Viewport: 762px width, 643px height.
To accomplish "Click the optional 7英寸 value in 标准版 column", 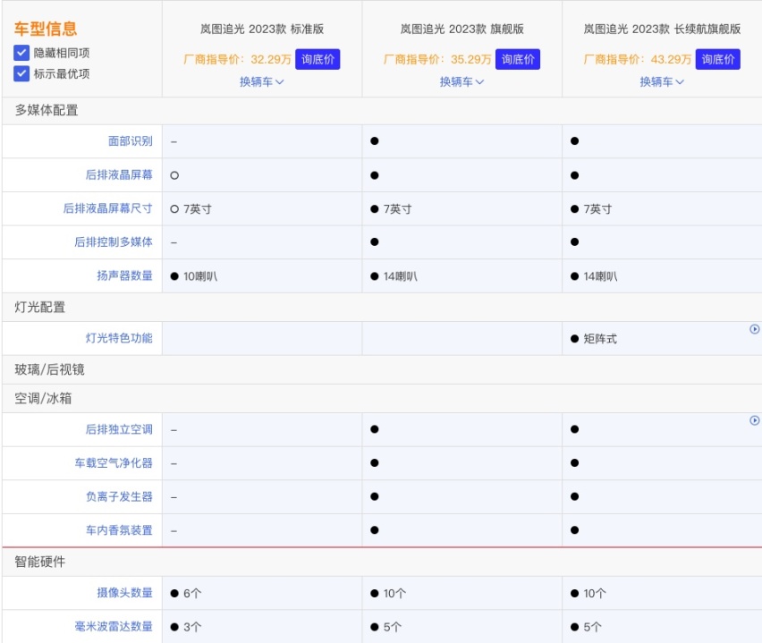I will click(198, 209).
